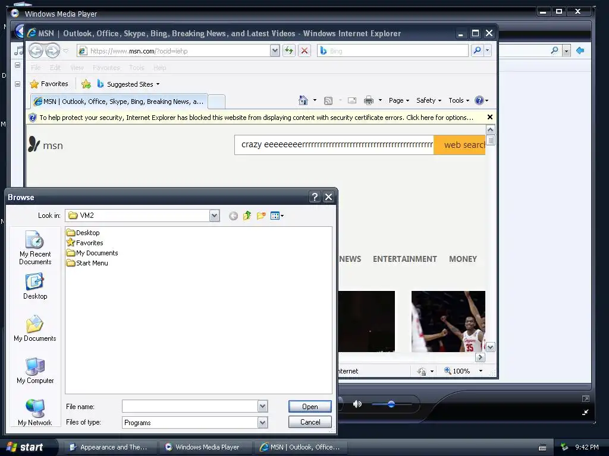Click the on-screen keyboard tray icon
609x456 pixels.
pos(542,448)
